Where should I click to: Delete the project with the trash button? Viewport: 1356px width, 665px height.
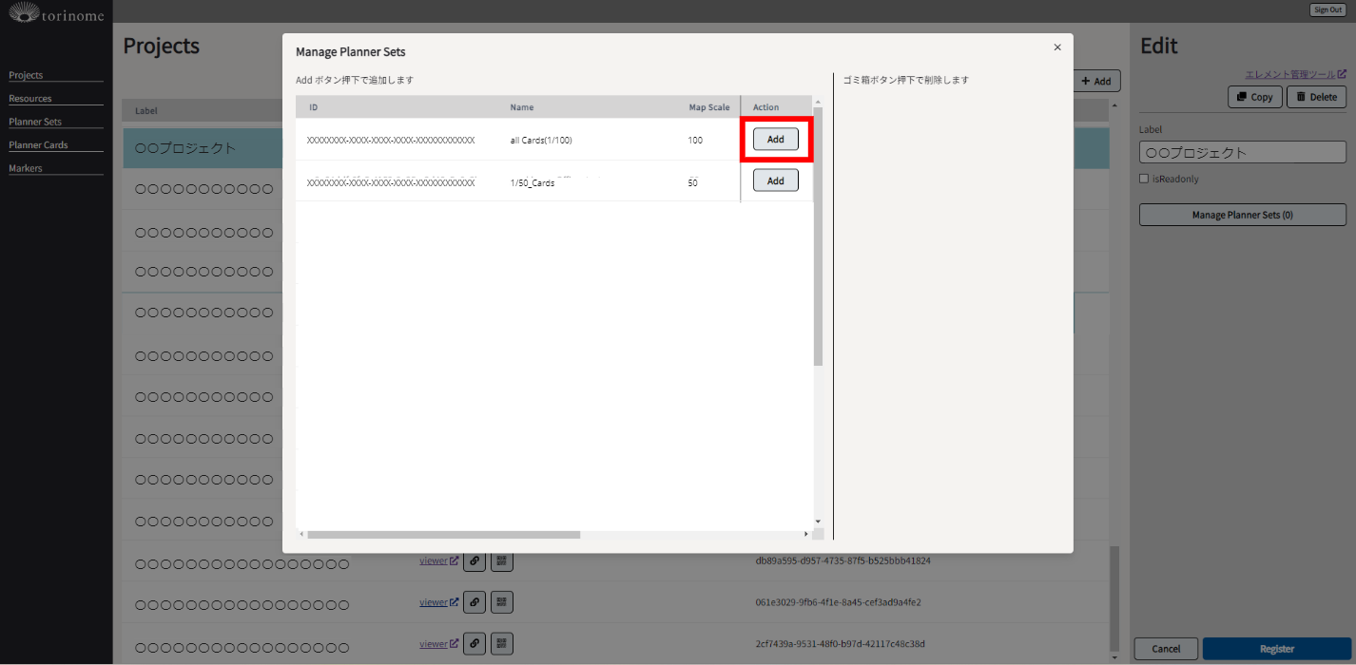pyautogui.click(x=1316, y=97)
